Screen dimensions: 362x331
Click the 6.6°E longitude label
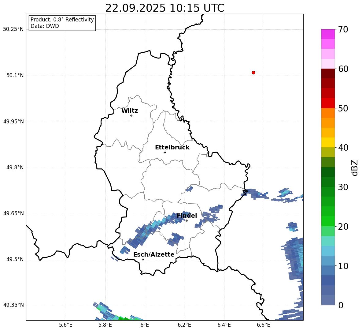(x=264, y=325)
